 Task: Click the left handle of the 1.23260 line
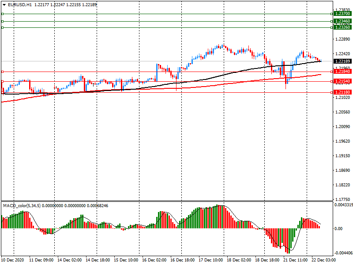click(3, 28)
